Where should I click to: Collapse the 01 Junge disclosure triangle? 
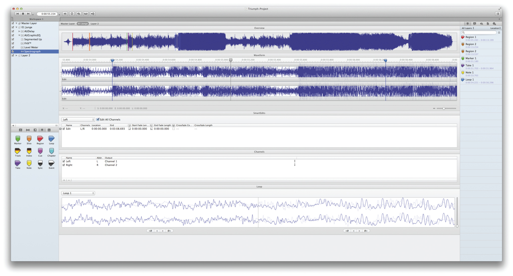pyautogui.click(x=16, y=27)
